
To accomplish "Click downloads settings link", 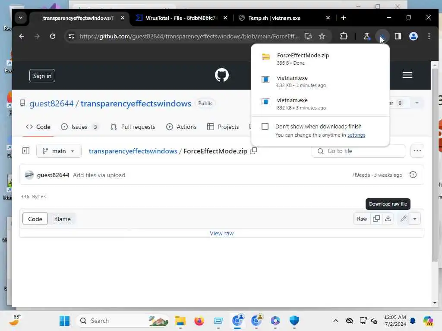I will [356, 135].
